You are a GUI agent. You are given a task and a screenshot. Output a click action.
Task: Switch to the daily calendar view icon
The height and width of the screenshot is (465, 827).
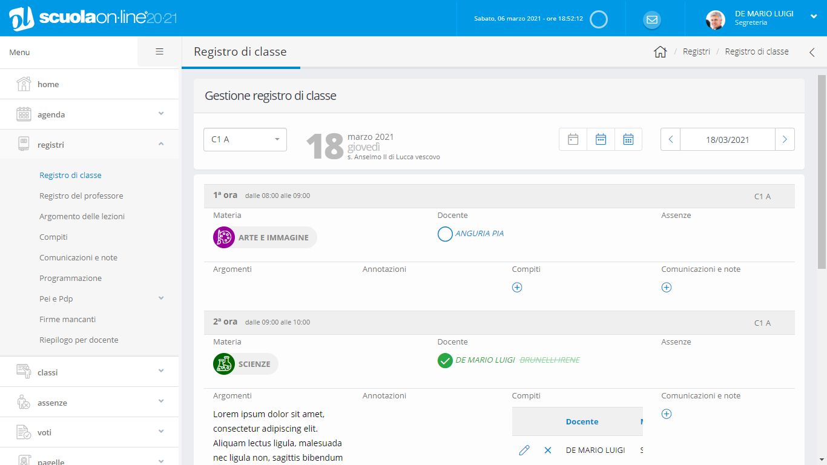pyautogui.click(x=573, y=139)
